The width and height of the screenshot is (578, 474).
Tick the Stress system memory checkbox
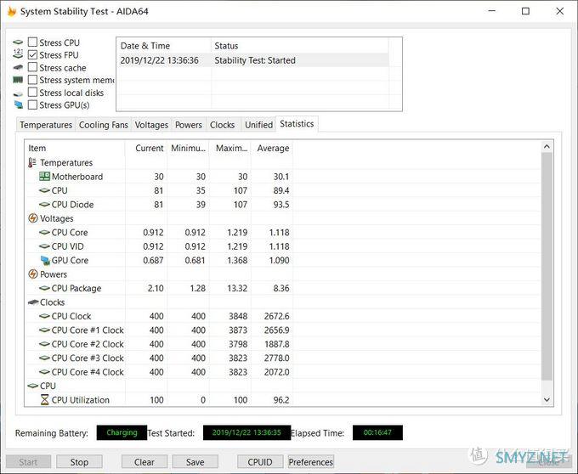pyautogui.click(x=33, y=80)
